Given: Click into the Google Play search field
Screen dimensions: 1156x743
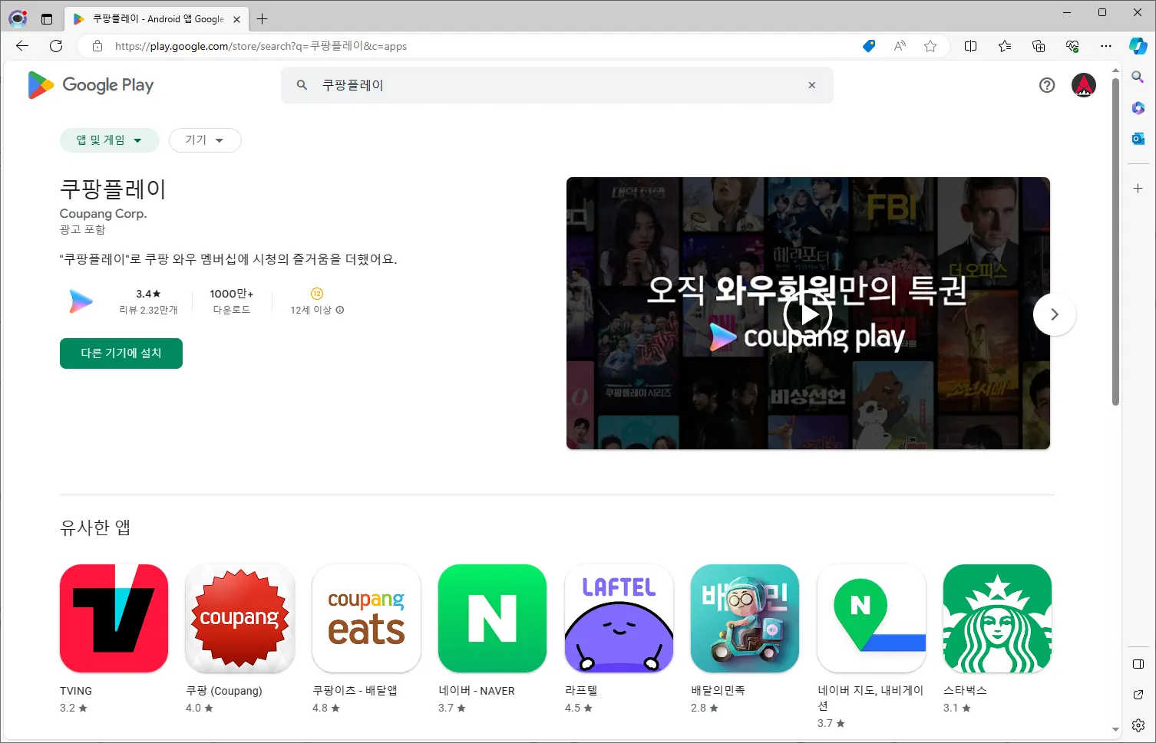Looking at the screenshot, I should point(557,85).
